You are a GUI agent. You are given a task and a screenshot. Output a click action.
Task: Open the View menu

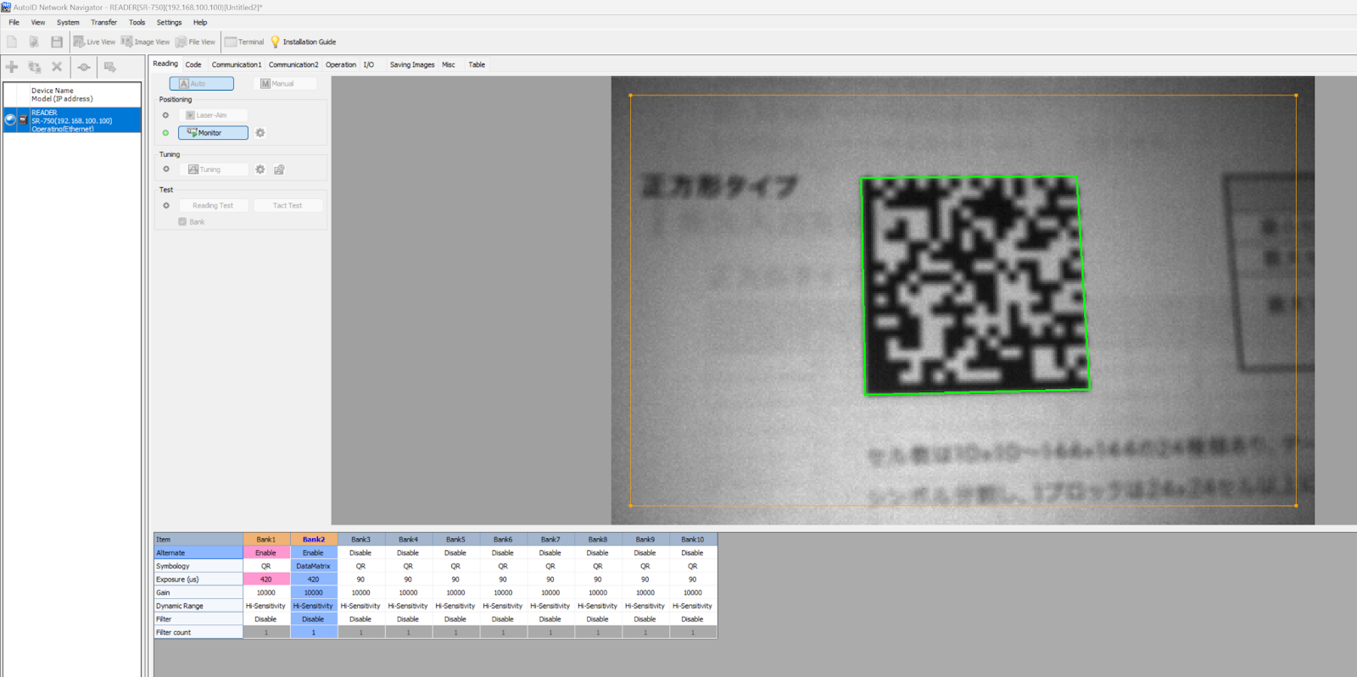(x=38, y=23)
